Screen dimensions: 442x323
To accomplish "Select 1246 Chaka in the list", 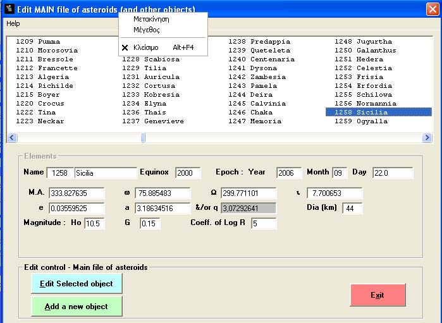I will (250, 112).
